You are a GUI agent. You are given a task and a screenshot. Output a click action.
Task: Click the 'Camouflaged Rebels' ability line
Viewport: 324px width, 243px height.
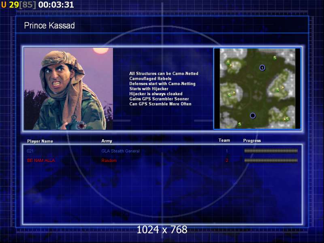[150, 79]
